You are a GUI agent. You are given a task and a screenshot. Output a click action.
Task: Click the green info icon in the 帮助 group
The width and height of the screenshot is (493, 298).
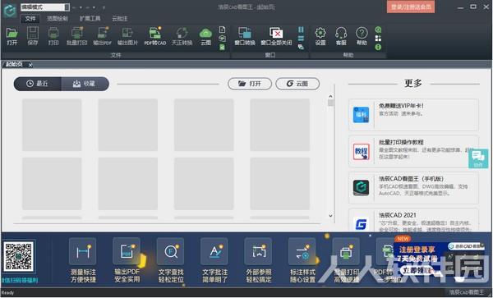point(378,47)
